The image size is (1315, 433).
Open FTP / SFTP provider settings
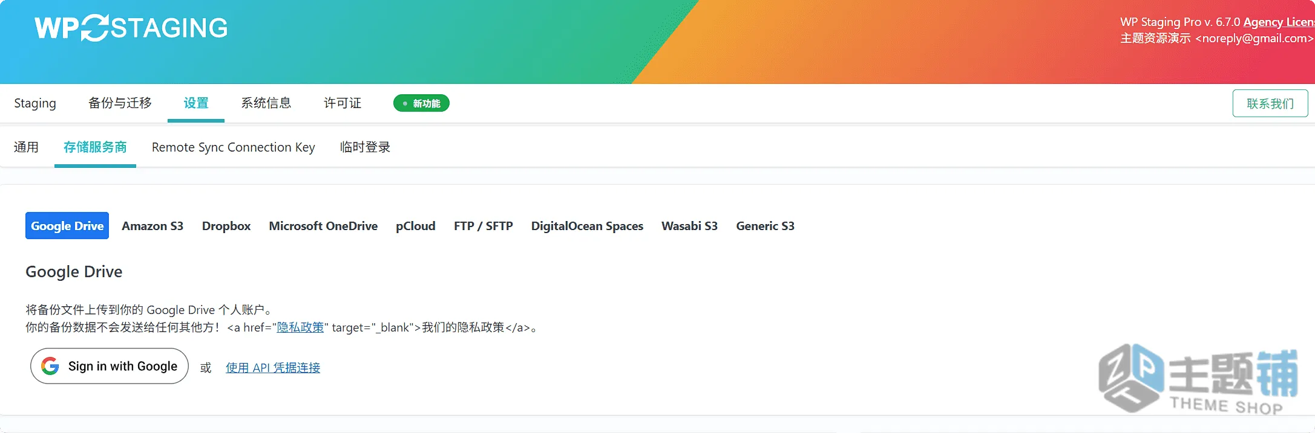click(484, 226)
